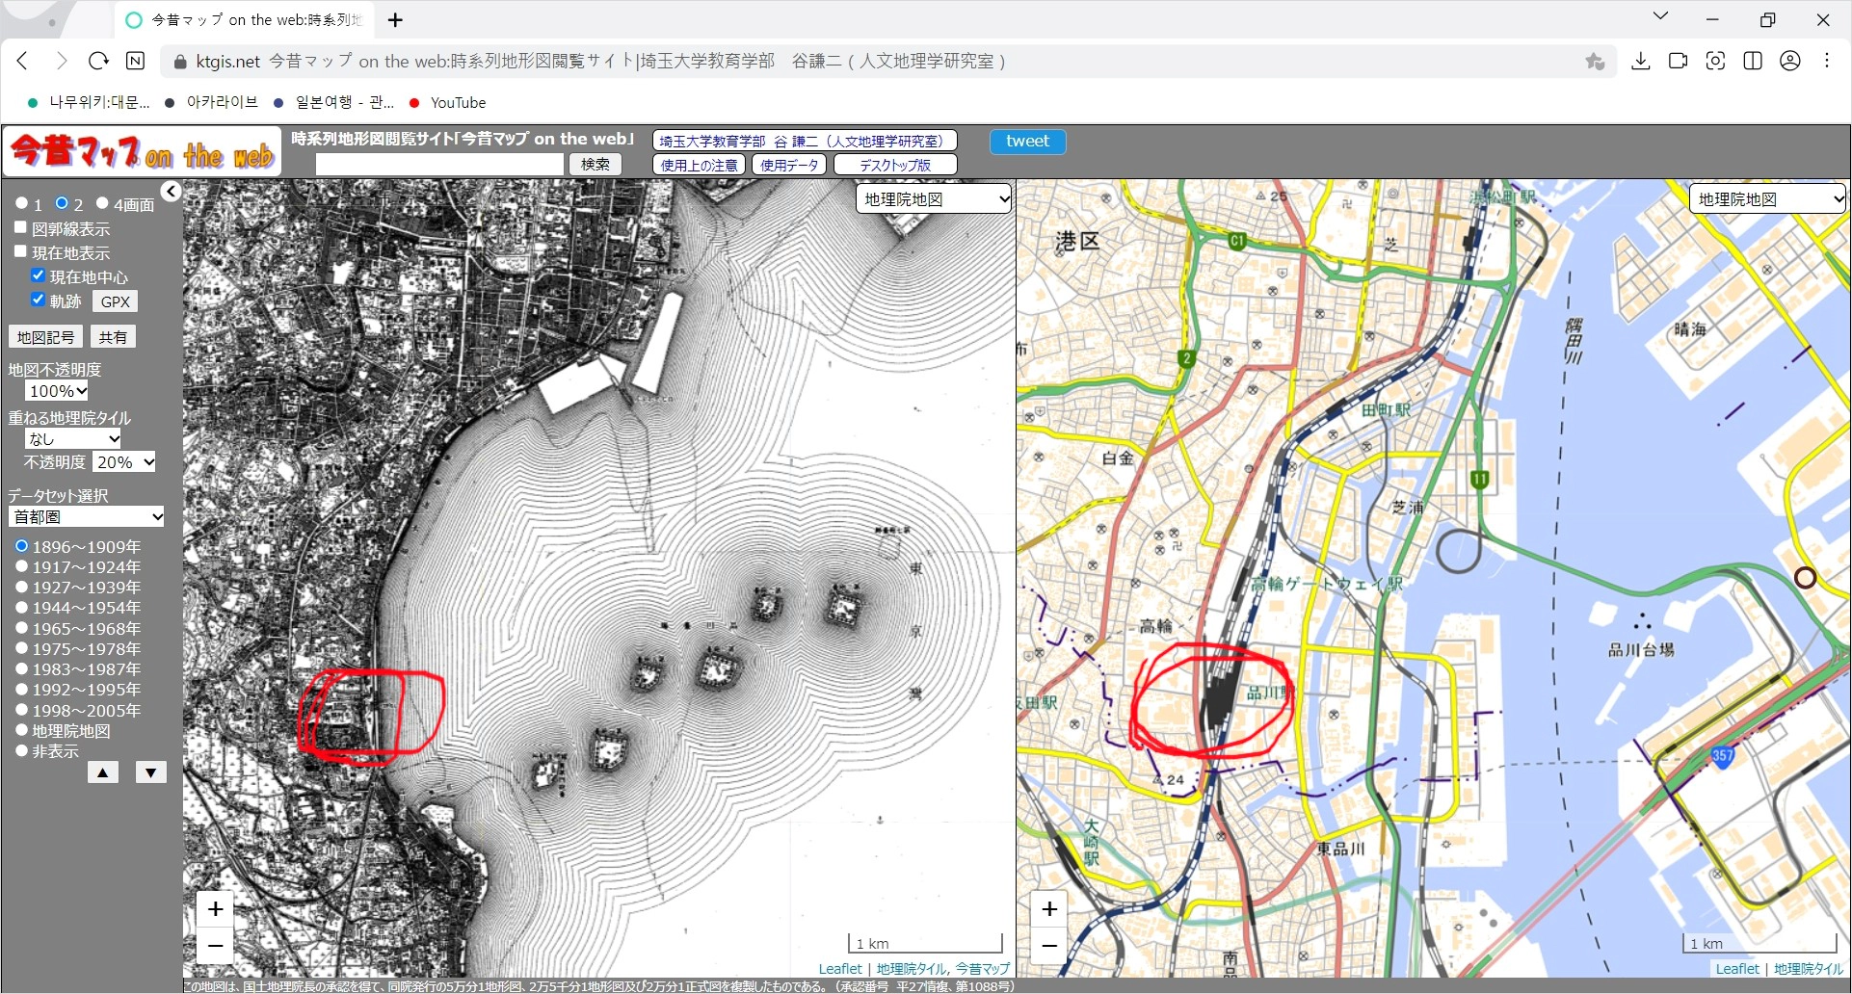
Task: Open the 地図不透明度 100% dropdown
Action: (x=58, y=391)
